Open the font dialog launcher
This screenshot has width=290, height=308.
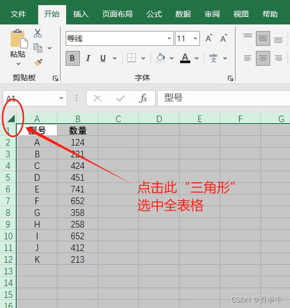pyautogui.click(x=230, y=78)
